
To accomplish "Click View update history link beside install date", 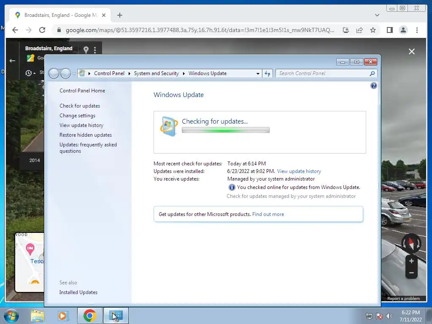I will coord(299,171).
